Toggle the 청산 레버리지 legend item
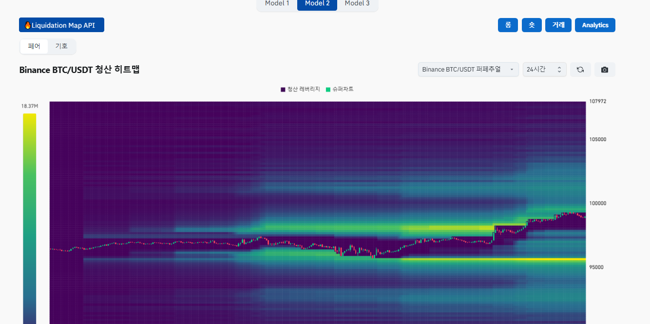 pyautogui.click(x=300, y=90)
